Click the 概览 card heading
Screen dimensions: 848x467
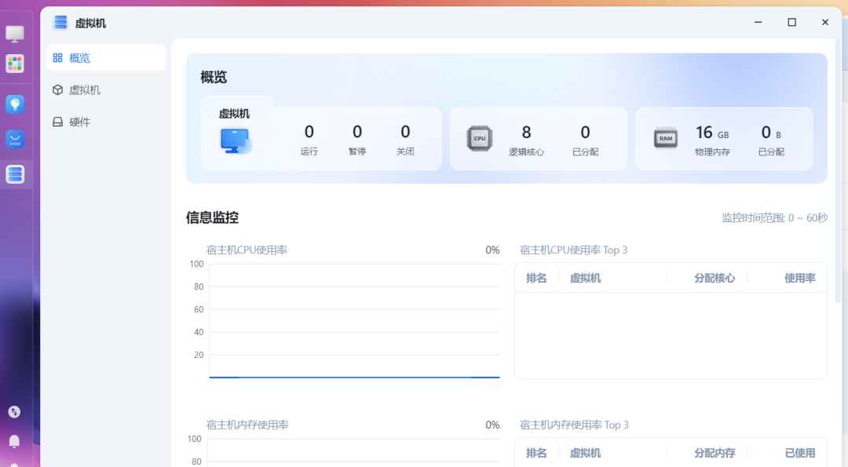coord(214,77)
